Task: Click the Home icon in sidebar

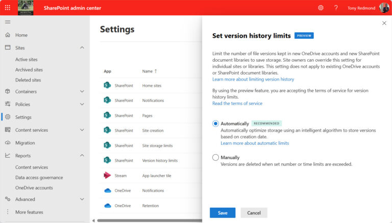Action: coord(8,35)
